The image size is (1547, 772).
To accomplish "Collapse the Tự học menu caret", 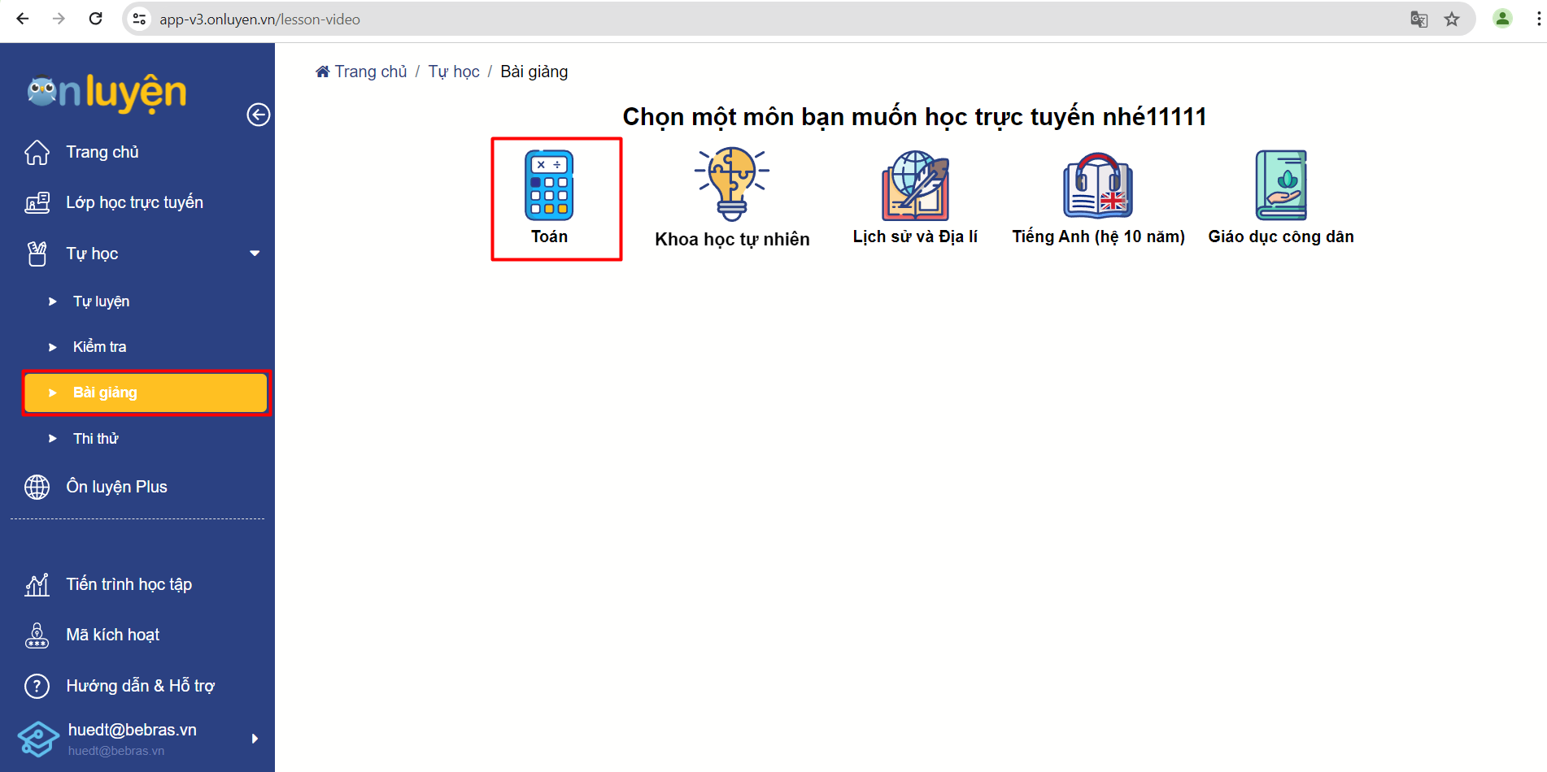I will pos(255,254).
